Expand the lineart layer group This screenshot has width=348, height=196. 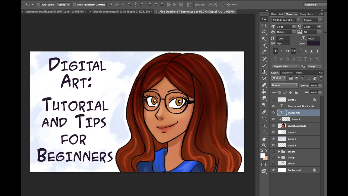click(279, 152)
